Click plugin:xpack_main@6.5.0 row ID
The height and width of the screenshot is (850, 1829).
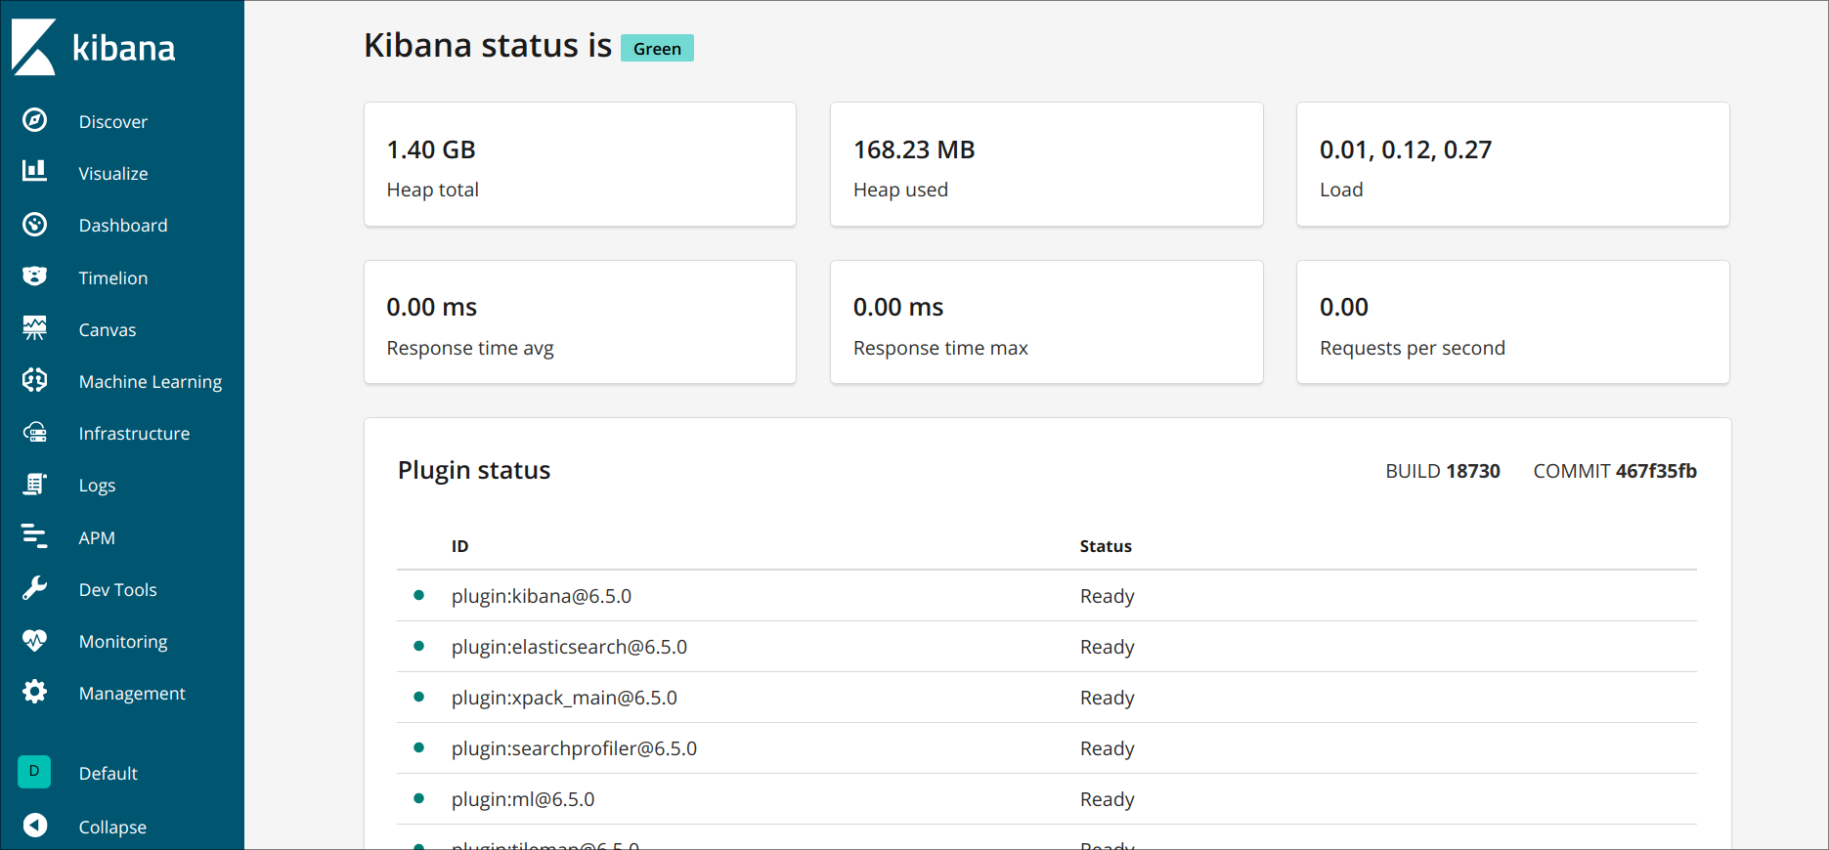click(564, 698)
